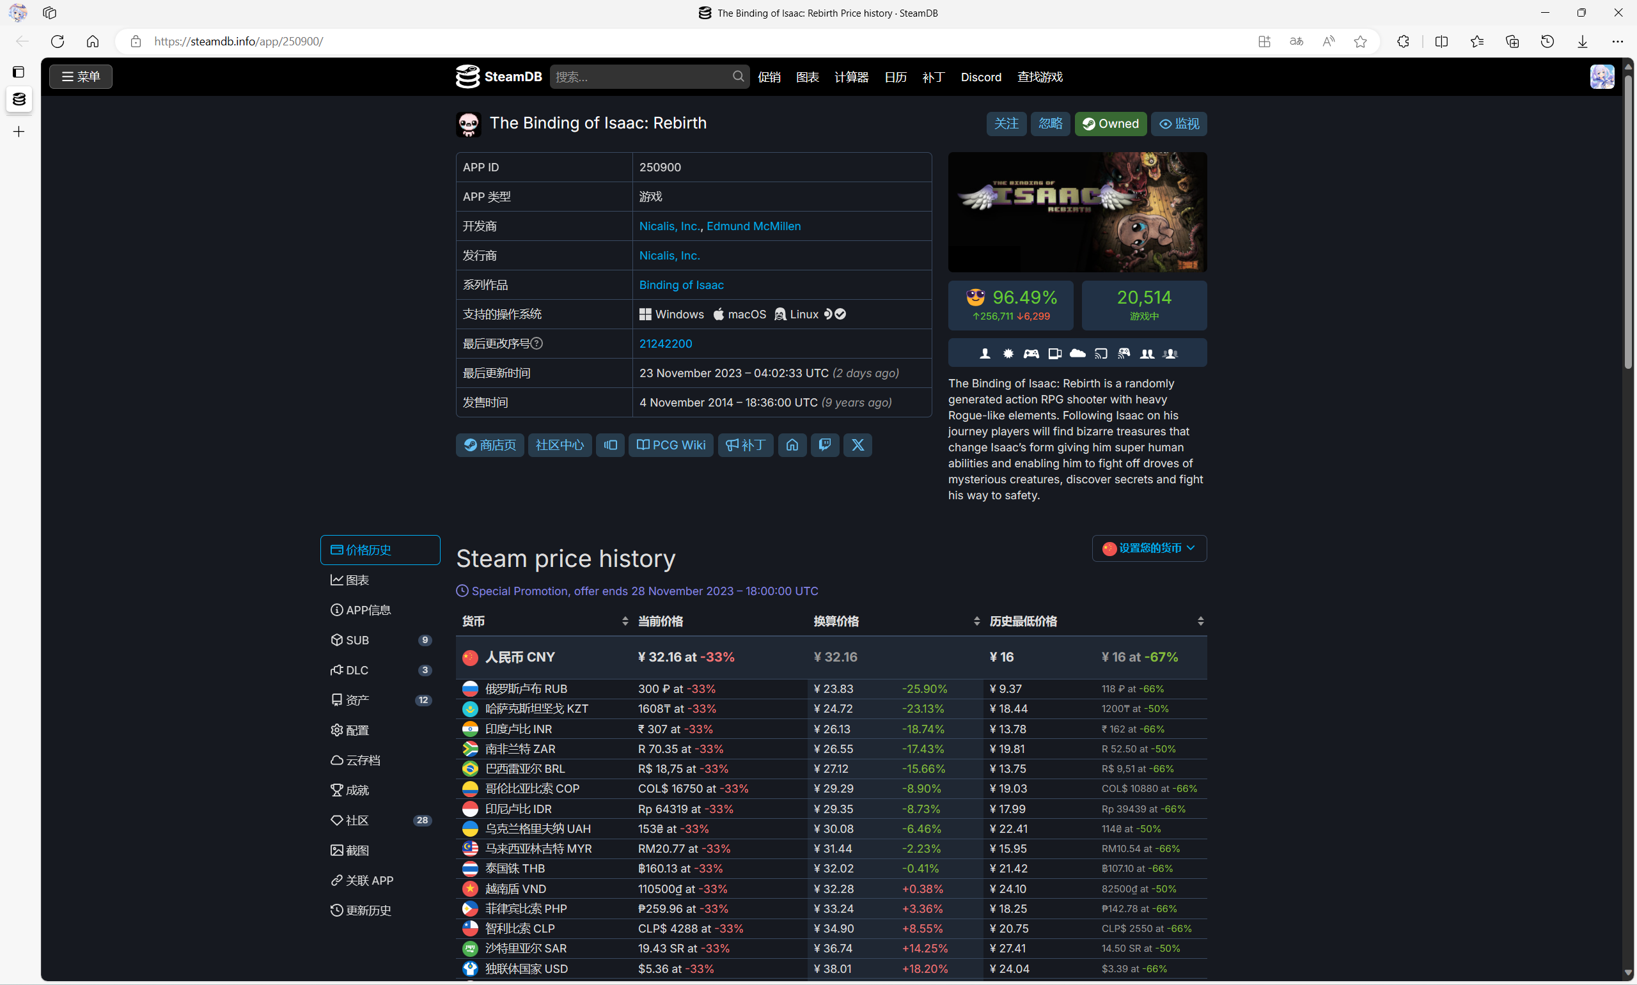Click the controller support category icon

[1031, 353]
